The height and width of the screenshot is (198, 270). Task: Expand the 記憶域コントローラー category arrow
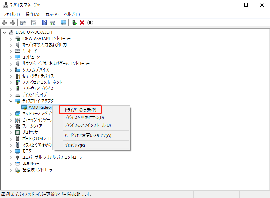(x=11, y=170)
